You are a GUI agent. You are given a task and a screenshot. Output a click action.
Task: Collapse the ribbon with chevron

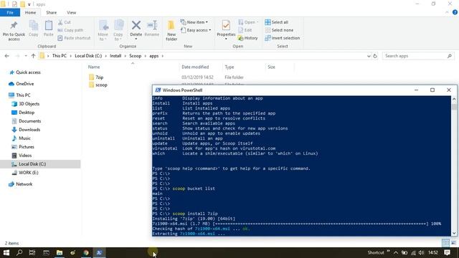(x=447, y=12)
